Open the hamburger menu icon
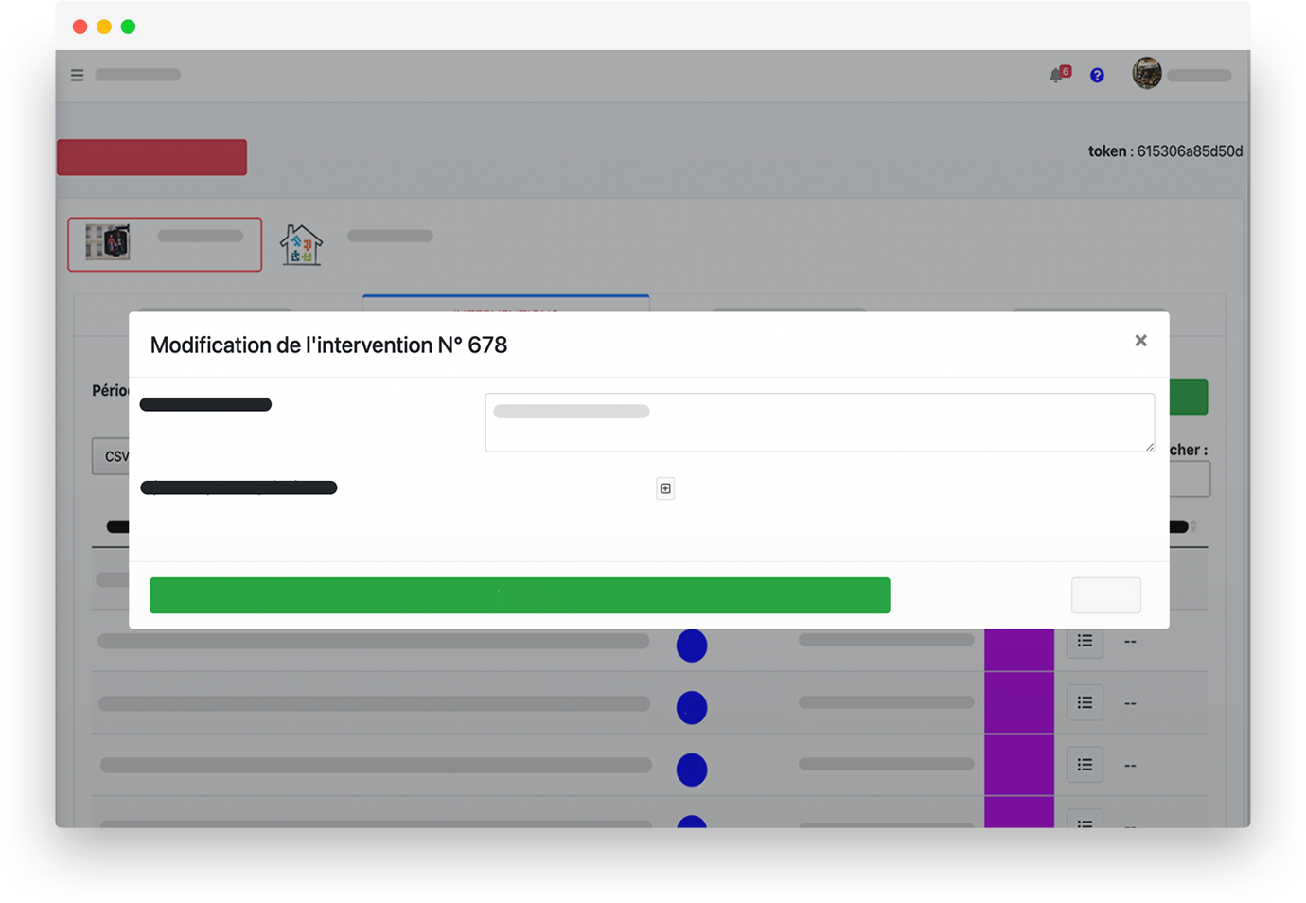This screenshot has width=1306, height=903. (x=77, y=75)
